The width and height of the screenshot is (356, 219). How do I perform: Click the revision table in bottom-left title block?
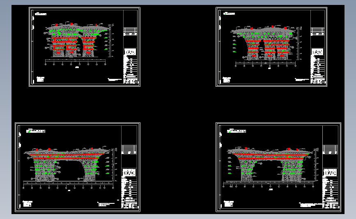point(129,150)
